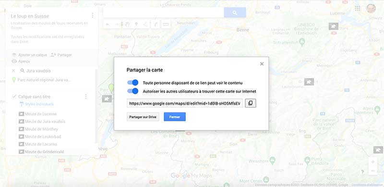Toggle off link viewing permission switch
Screen dimensions: 384x187
pos(133,83)
